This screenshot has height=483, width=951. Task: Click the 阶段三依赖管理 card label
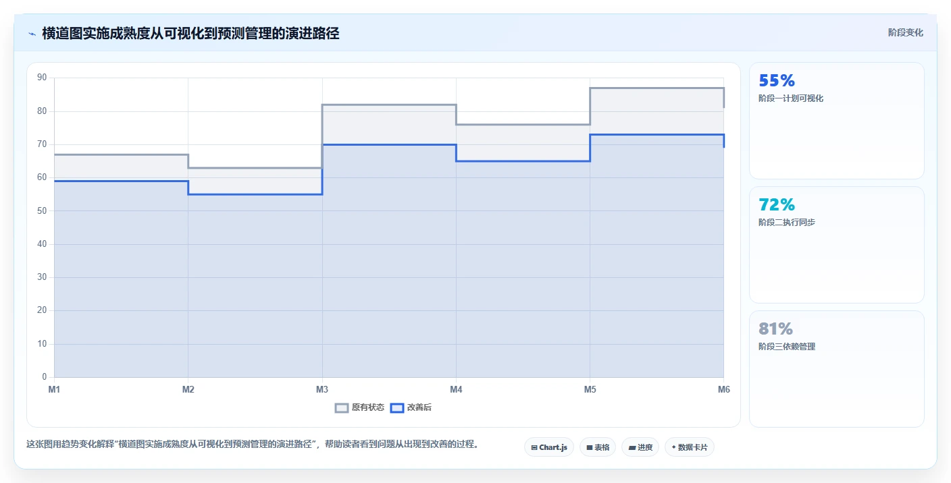787,347
